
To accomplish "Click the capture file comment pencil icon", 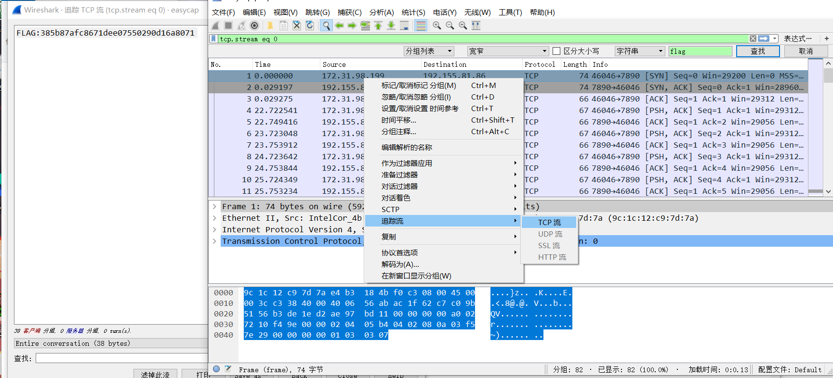I will [228, 369].
